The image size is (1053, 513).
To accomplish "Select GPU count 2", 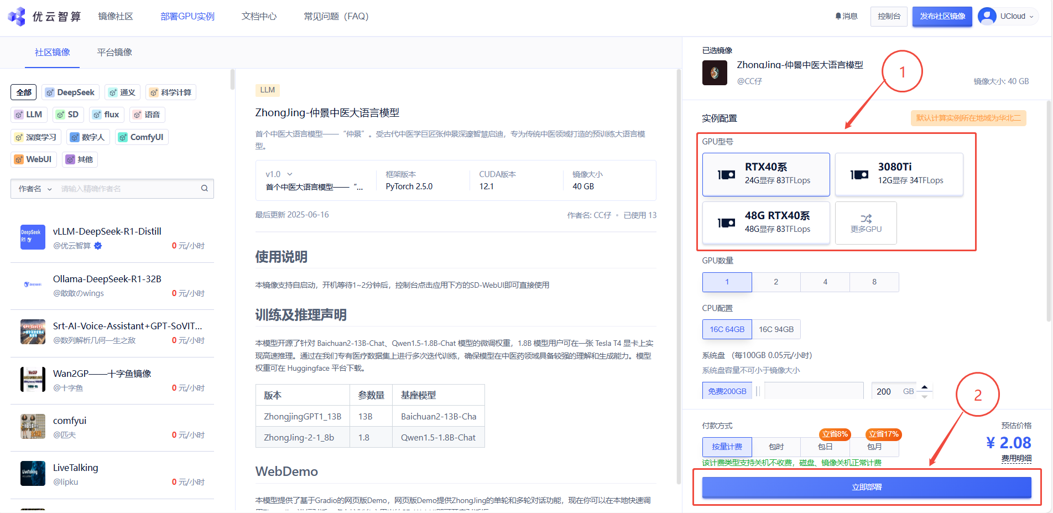I will pos(776,282).
